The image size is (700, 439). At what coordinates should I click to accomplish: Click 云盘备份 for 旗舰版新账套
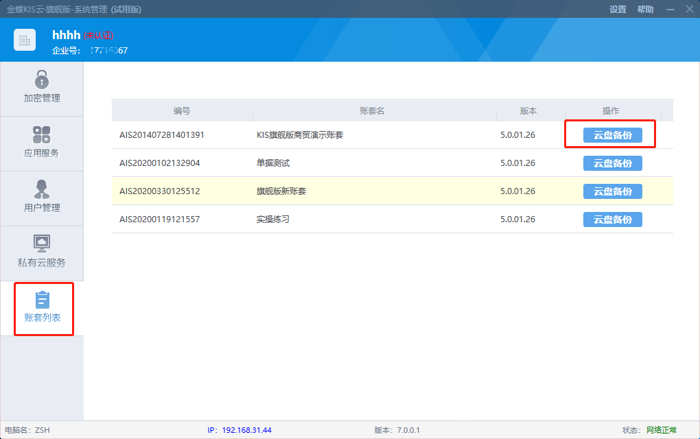click(612, 191)
